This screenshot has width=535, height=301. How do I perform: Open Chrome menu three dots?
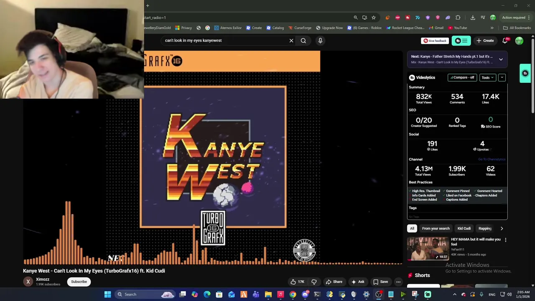(x=529, y=18)
